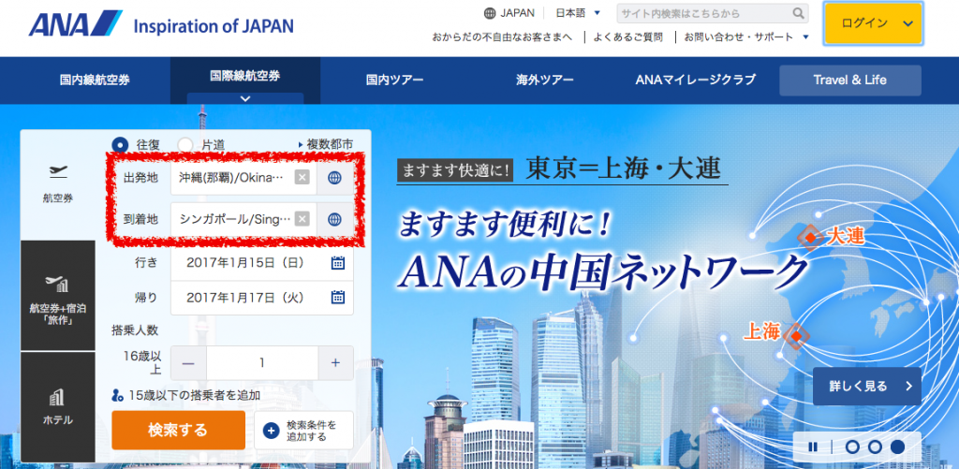Viewport: 959px width, 469px height.
Task: Open the globe picker for 到着地
Action: 334,219
